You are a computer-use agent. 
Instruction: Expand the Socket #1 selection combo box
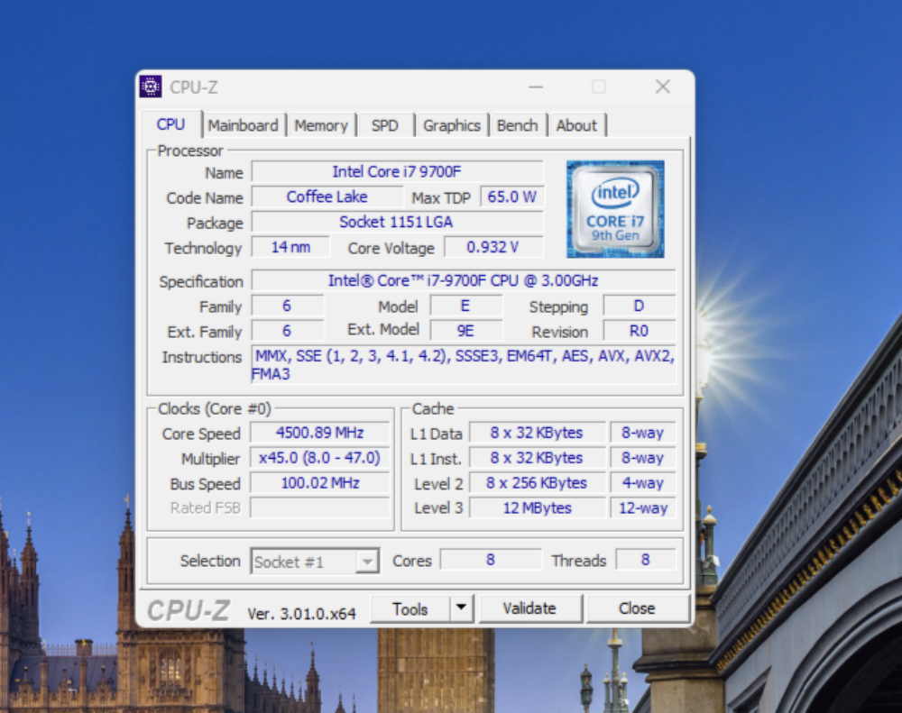(315, 562)
